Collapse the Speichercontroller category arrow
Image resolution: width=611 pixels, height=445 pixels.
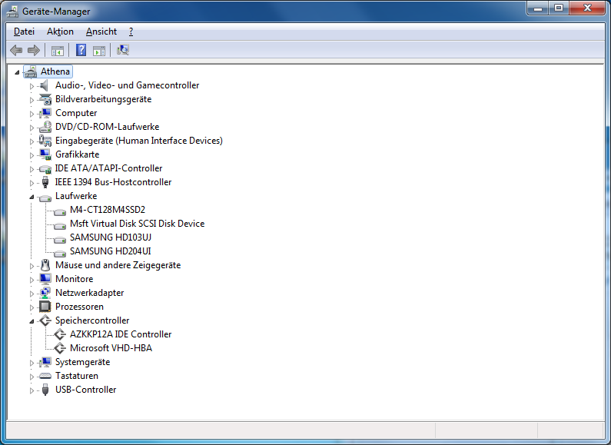(32, 321)
